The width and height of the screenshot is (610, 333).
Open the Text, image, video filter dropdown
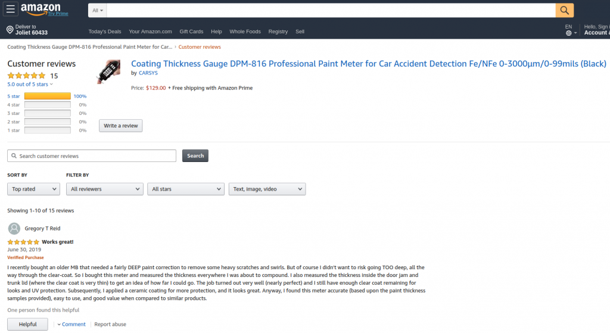coord(267,189)
